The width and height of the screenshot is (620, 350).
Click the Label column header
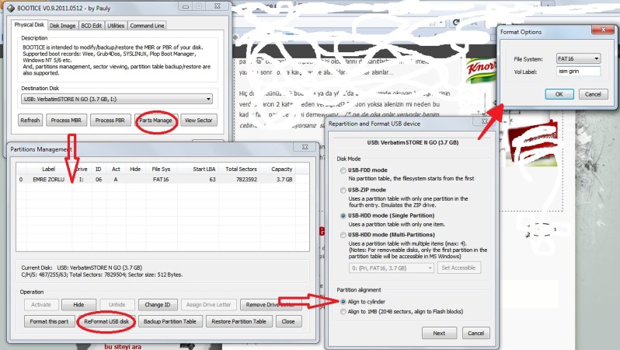click(49, 169)
